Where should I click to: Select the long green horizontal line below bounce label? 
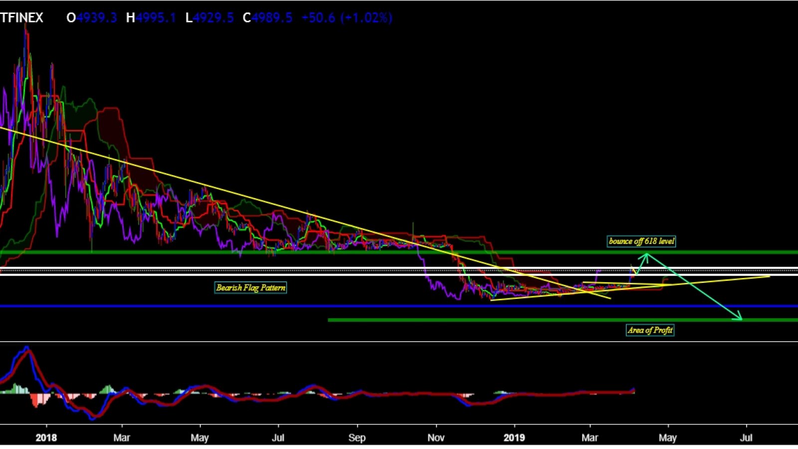point(399,252)
